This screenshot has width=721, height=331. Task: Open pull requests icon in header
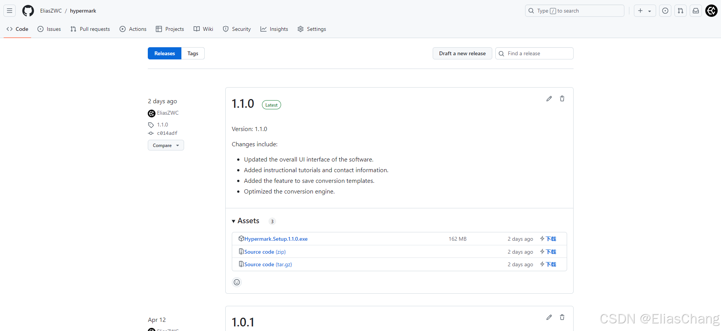pos(681,11)
